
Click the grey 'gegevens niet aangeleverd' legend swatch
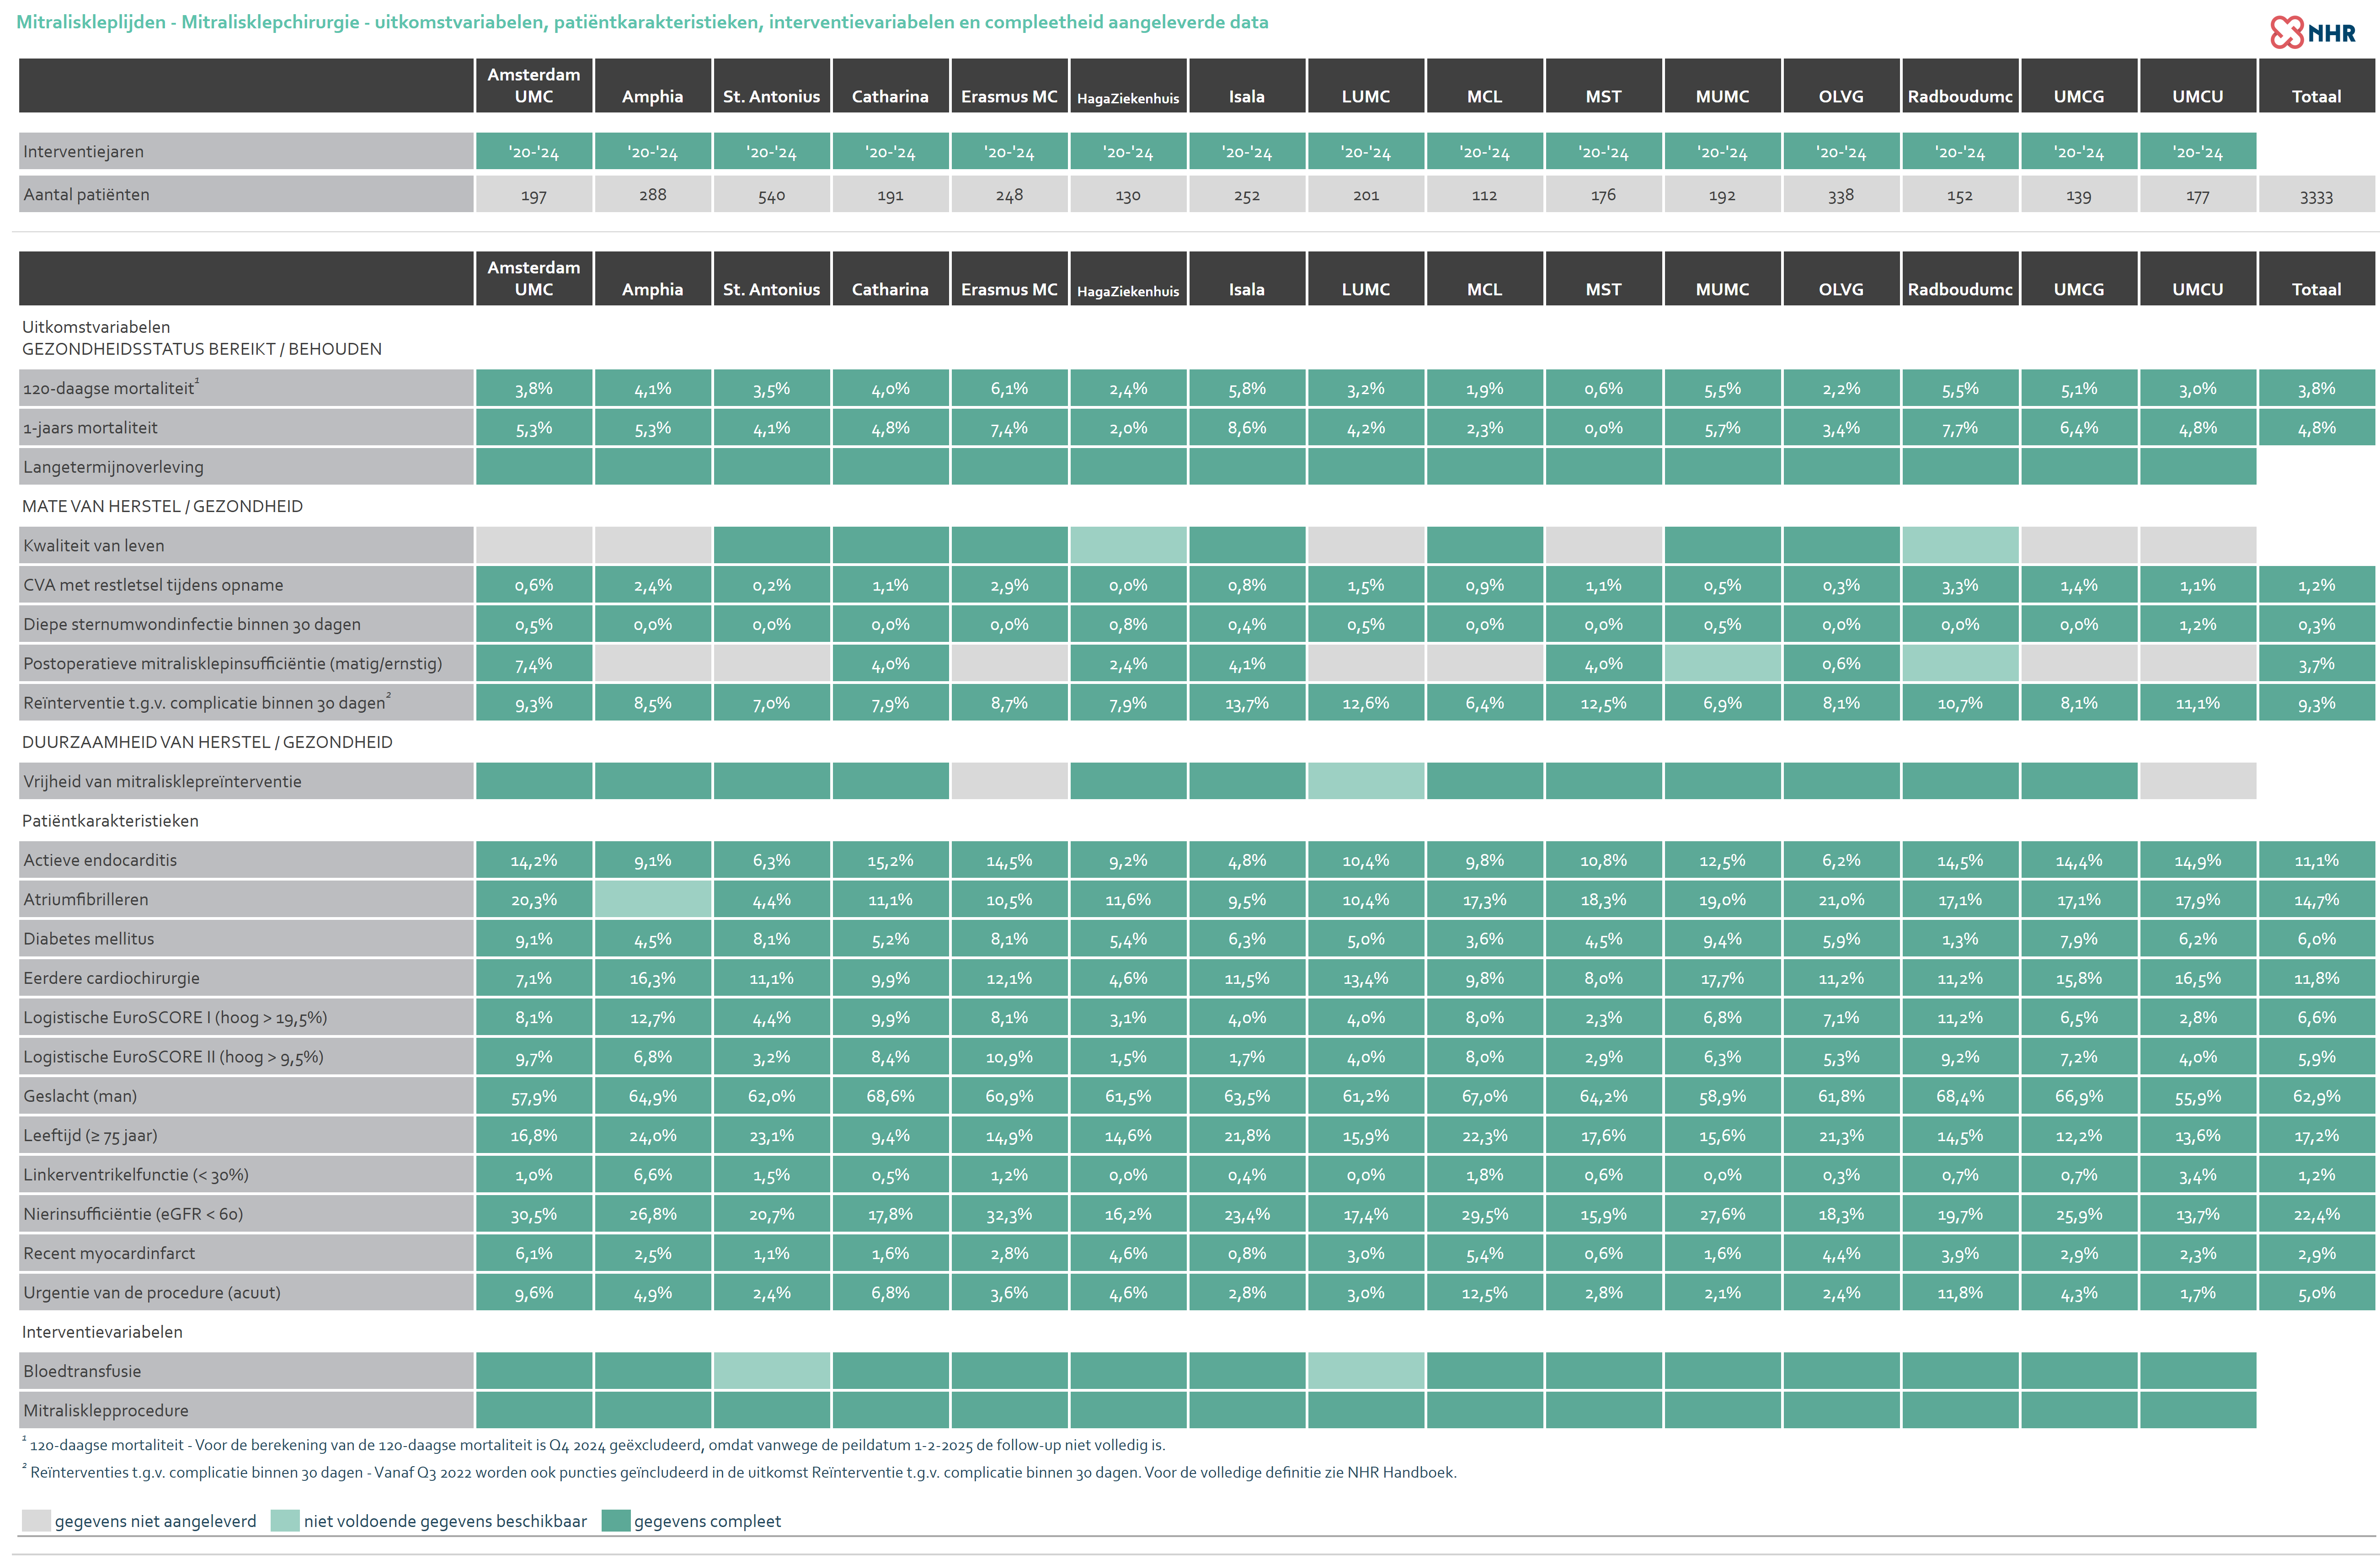[x=36, y=1520]
